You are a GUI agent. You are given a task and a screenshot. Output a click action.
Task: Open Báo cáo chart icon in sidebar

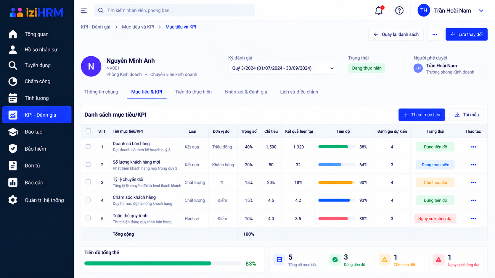[13, 183]
